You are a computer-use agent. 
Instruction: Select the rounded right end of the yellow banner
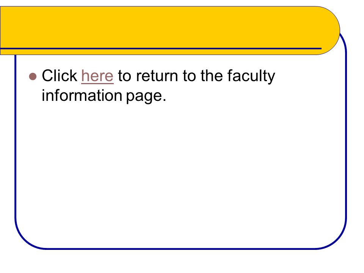[329, 30]
